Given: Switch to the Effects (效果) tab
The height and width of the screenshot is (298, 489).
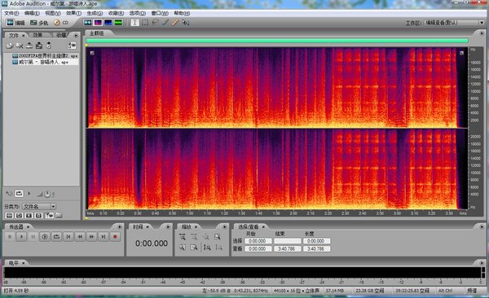Looking at the screenshot, I should pyautogui.click(x=37, y=35).
